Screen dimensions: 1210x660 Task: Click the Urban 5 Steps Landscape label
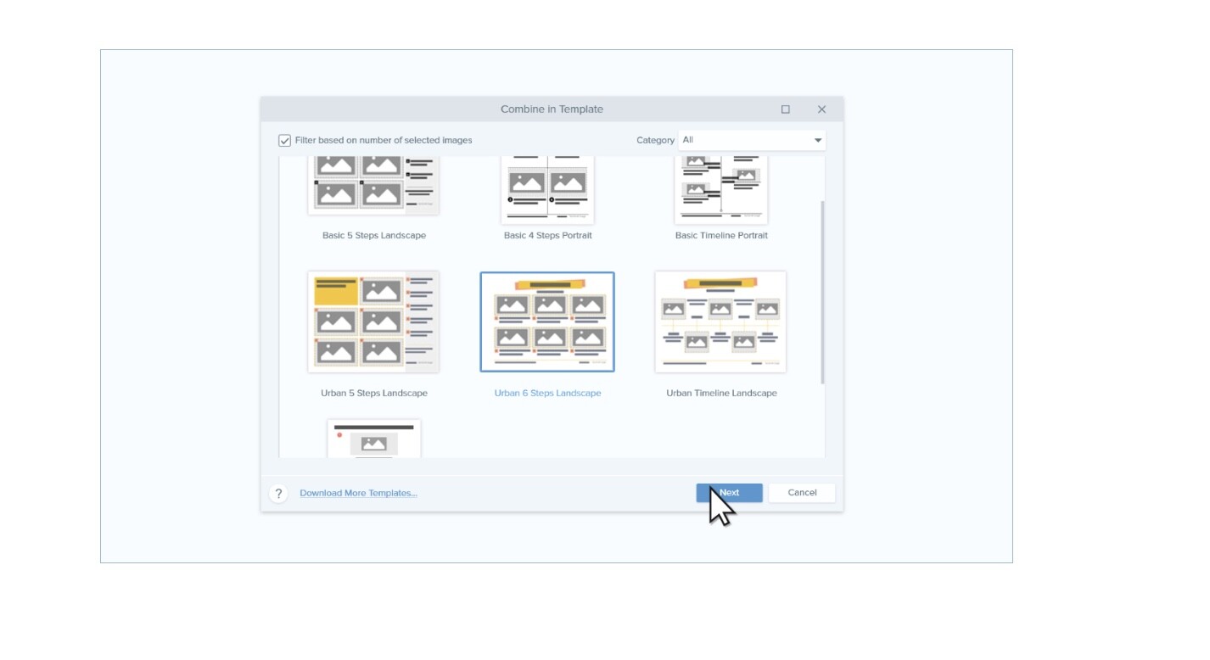pyautogui.click(x=374, y=393)
